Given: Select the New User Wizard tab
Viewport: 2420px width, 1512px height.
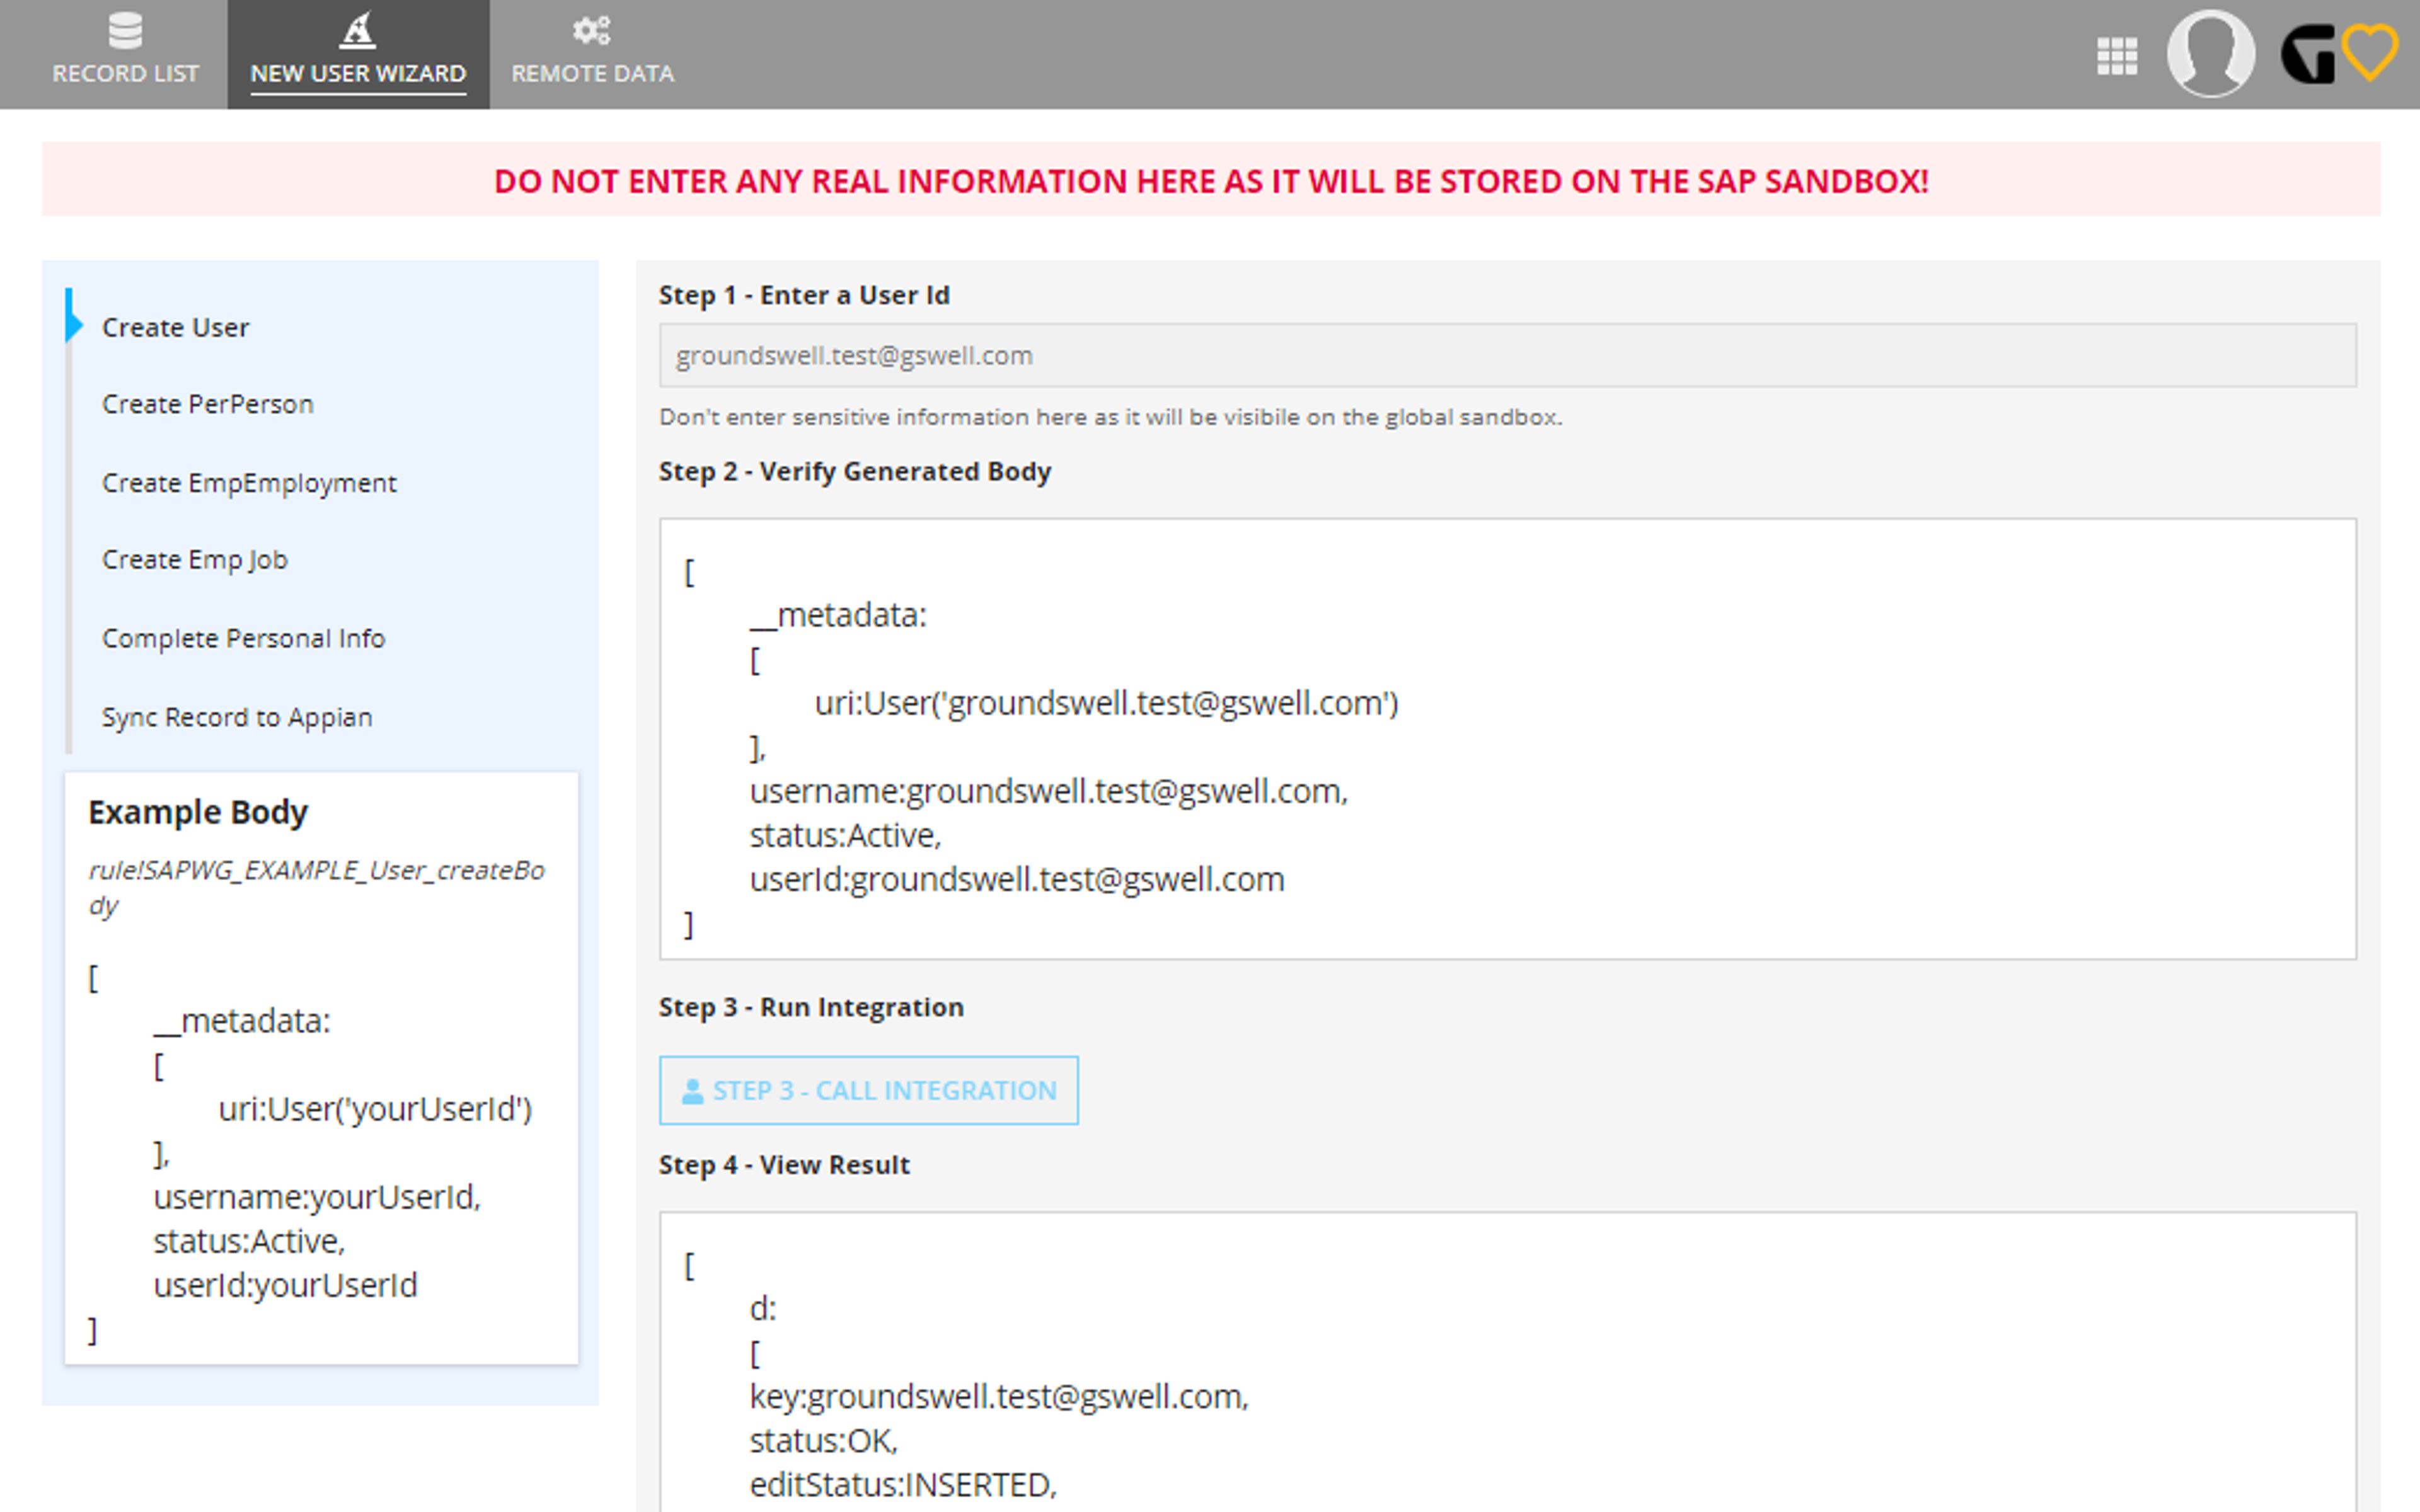Looking at the screenshot, I should point(358,54).
